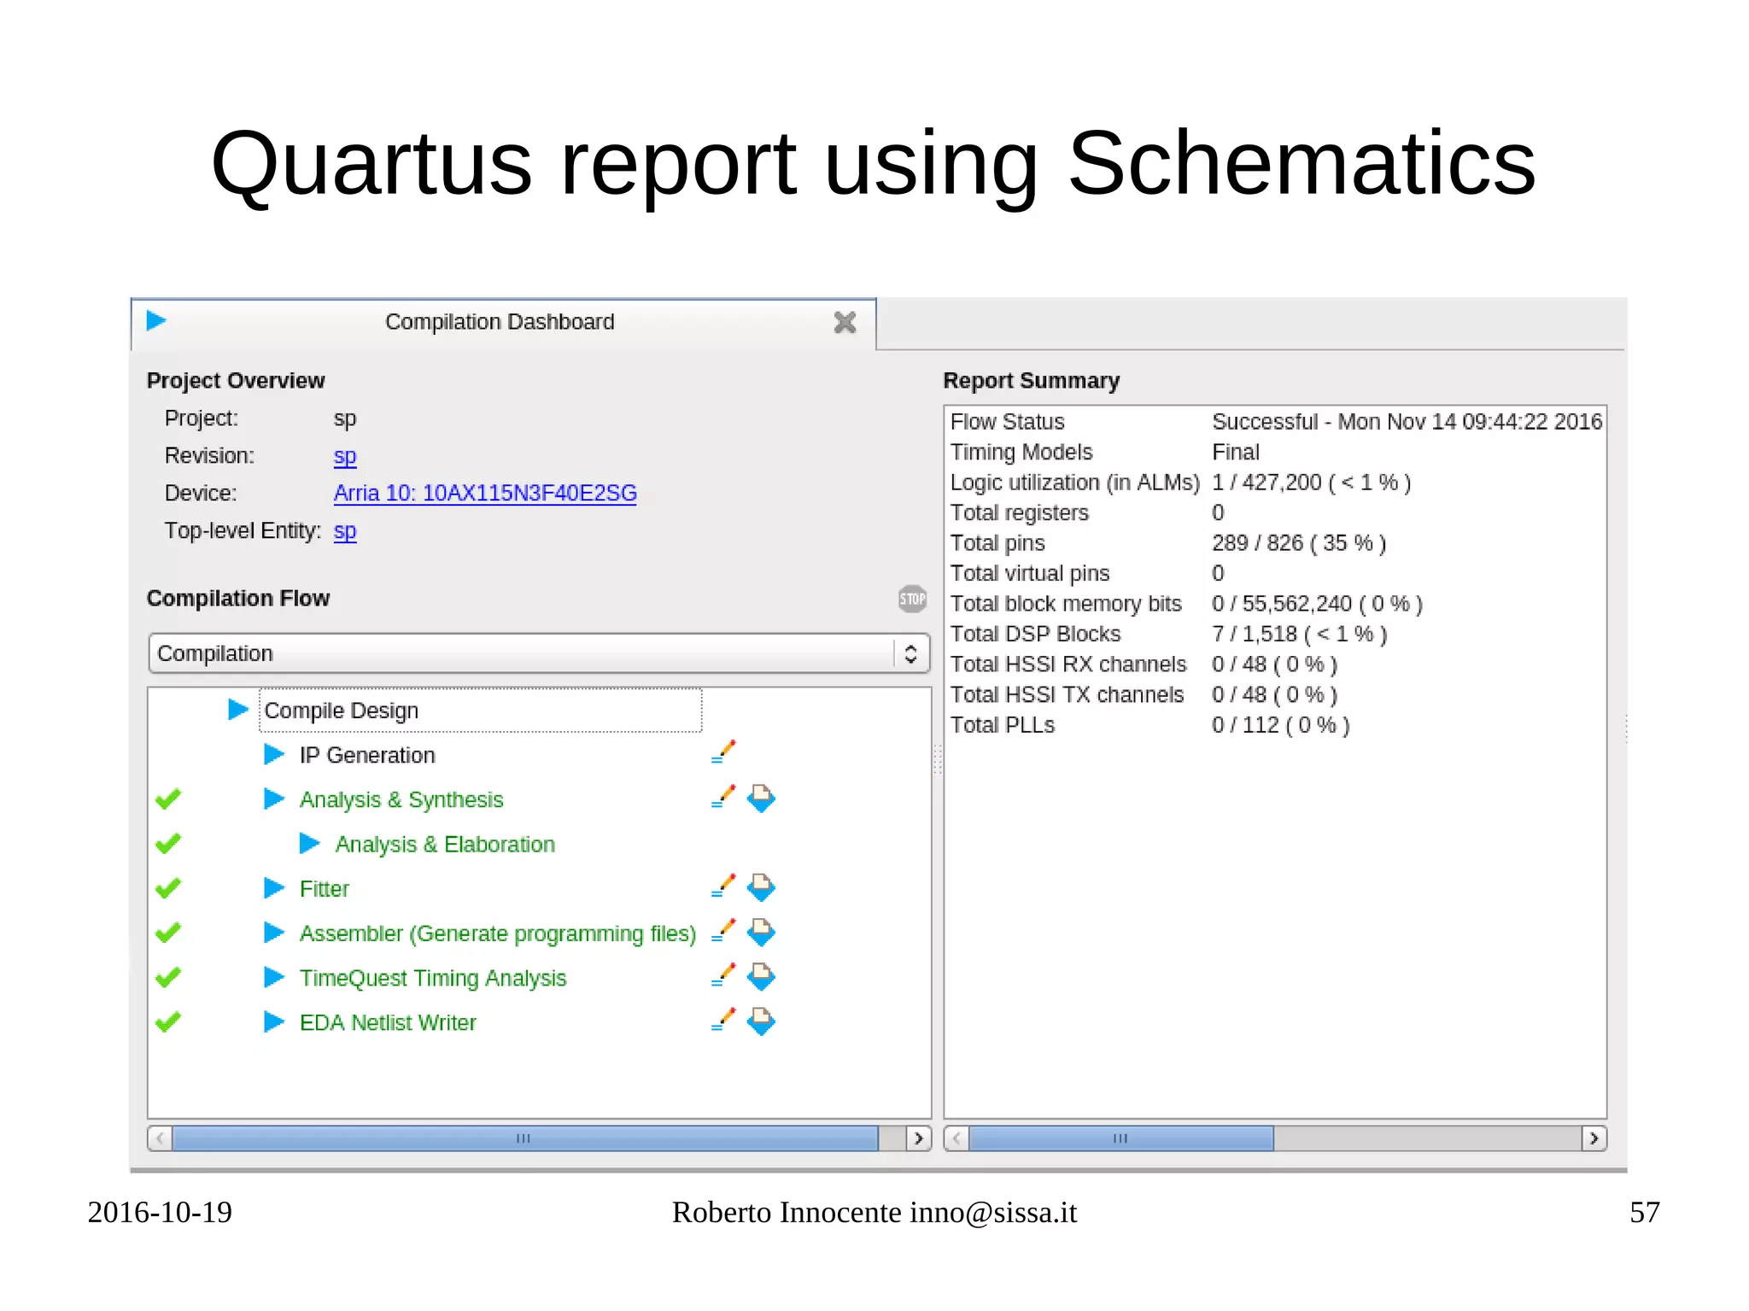1749x1311 pixels.
Task: Click left arrow of compilation flow scrollbar
Action: (x=160, y=1138)
